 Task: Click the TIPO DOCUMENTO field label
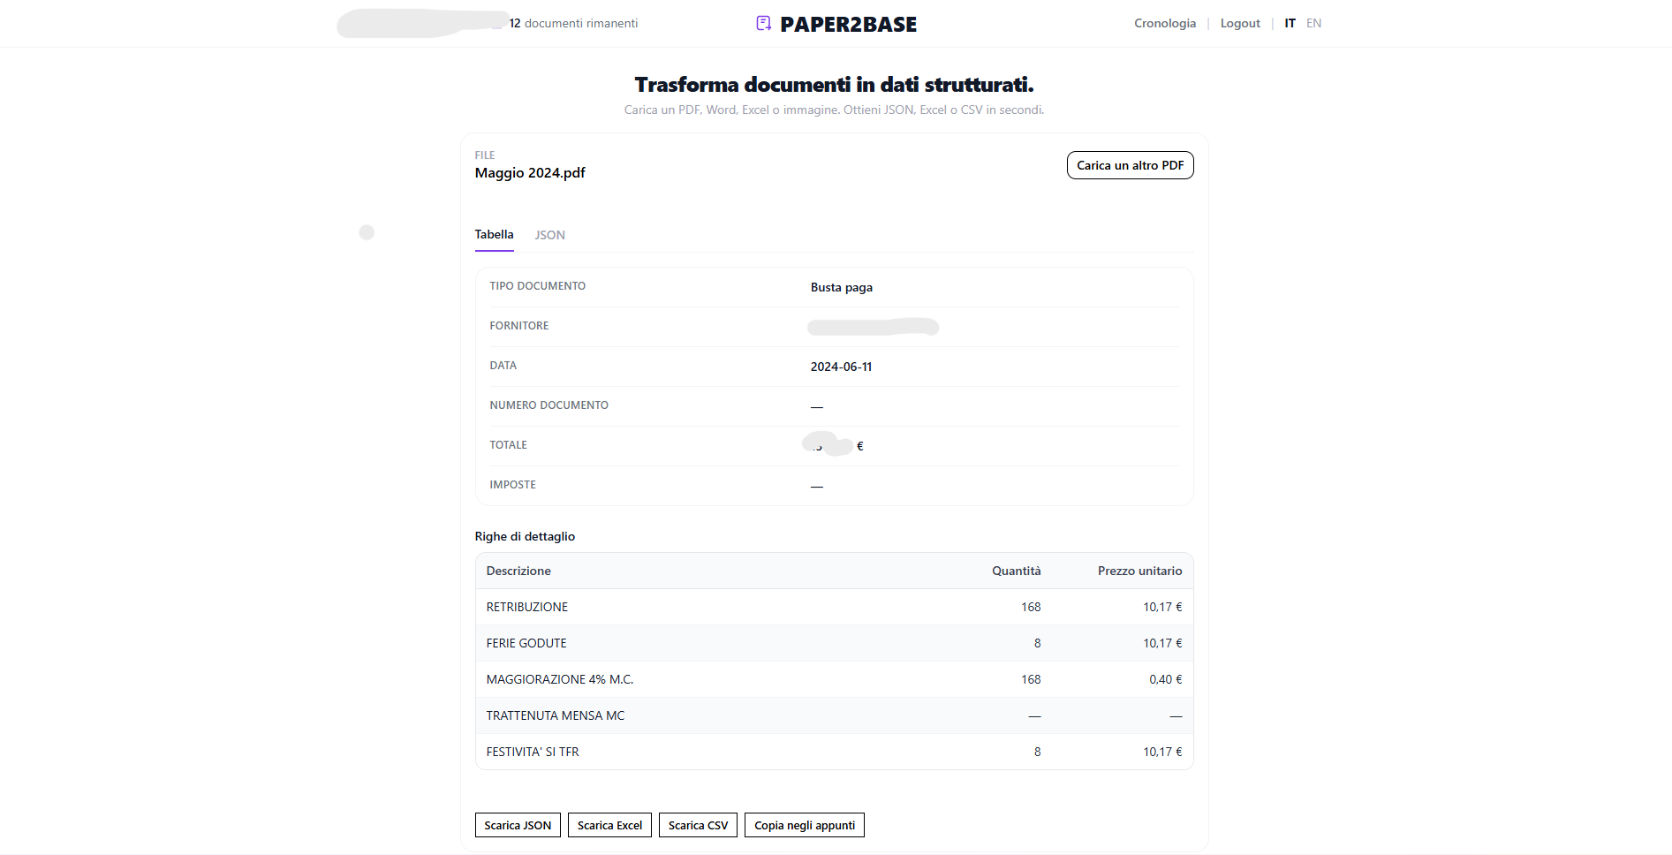(538, 286)
